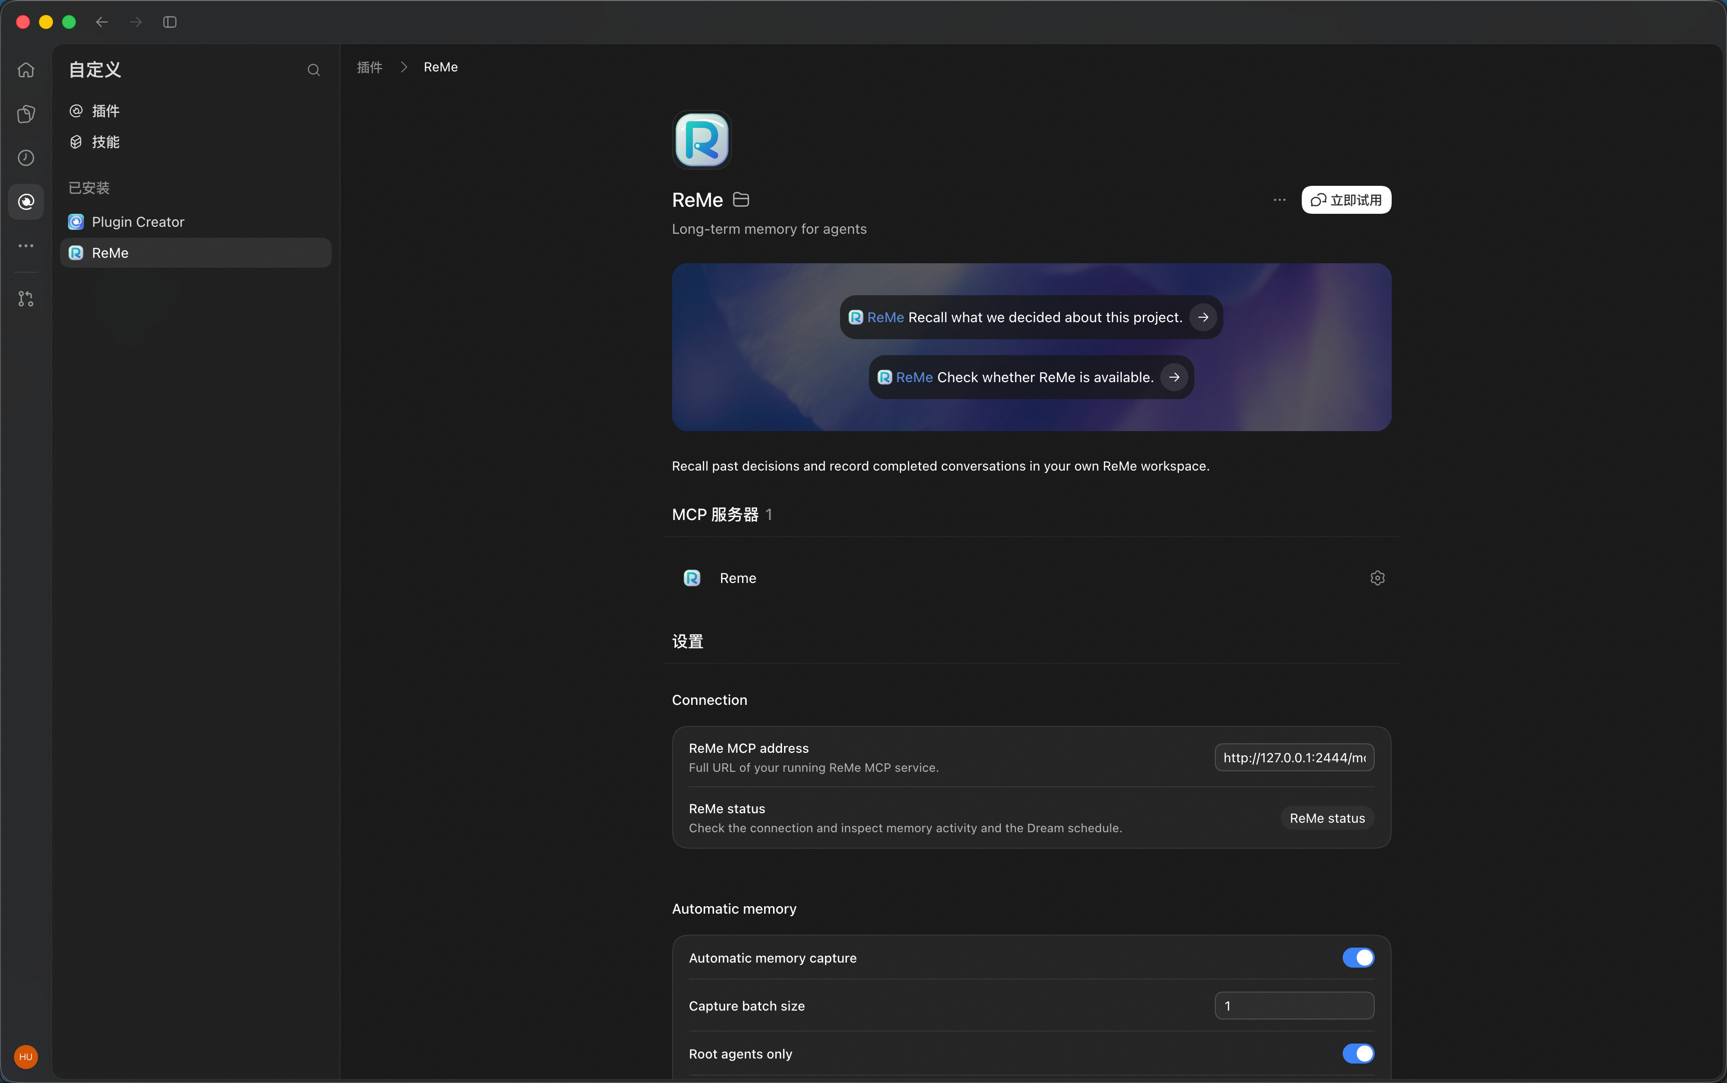The image size is (1727, 1083).
Task: Click the arrow on the Check whether ReMe is available prompt
Action: tap(1174, 378)
